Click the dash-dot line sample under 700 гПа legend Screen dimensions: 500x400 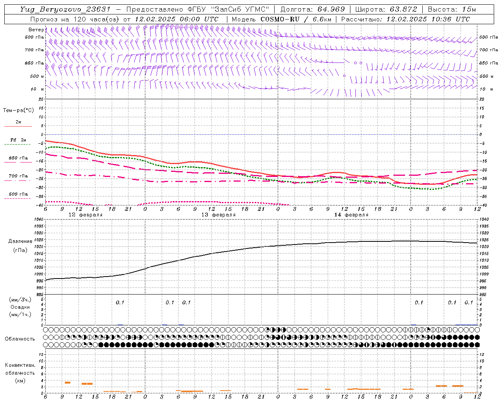click(18, 180)
